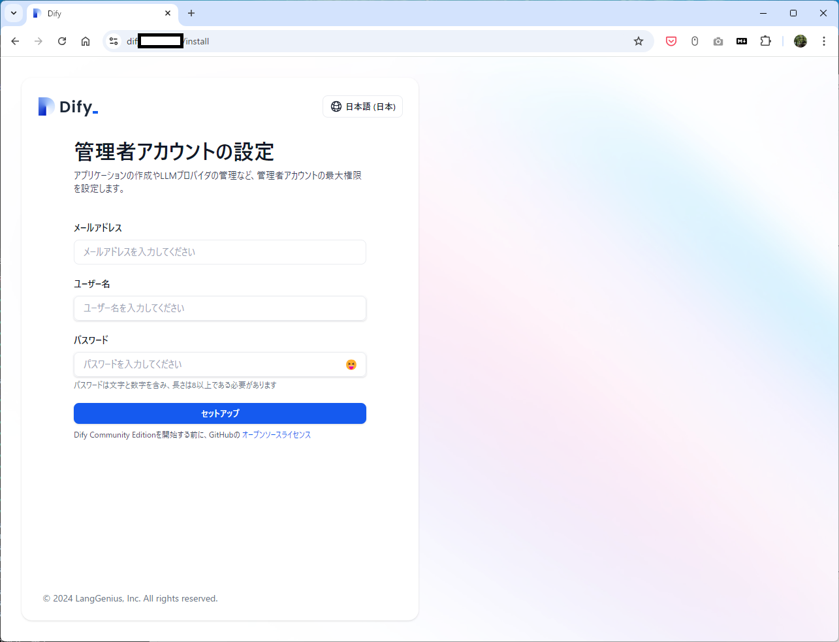Close the Dify browser tab
This screenshot has height=642, width=839.
click(168, 13)
